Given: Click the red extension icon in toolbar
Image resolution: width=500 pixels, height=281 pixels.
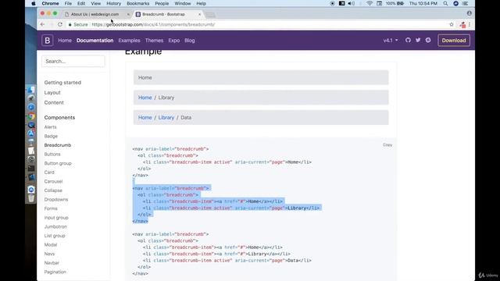Looking at the screenshot, I should (x=462, y=25).
